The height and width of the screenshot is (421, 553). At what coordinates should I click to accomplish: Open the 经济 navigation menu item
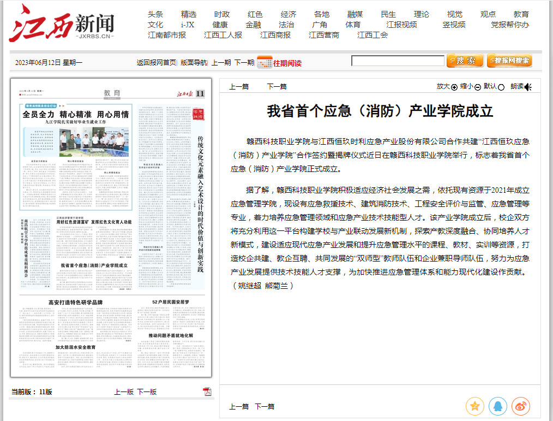click(288, 14)
